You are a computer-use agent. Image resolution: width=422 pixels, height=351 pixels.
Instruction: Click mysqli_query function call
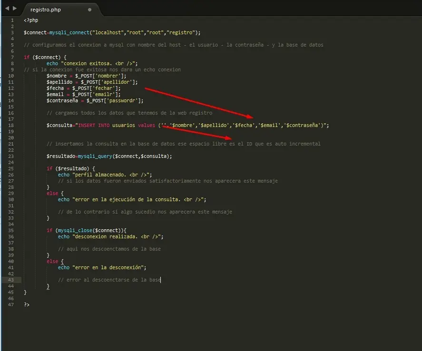point(95,156)
